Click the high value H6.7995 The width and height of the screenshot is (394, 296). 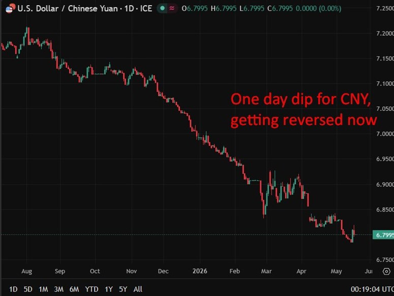(x=224, y=9)
